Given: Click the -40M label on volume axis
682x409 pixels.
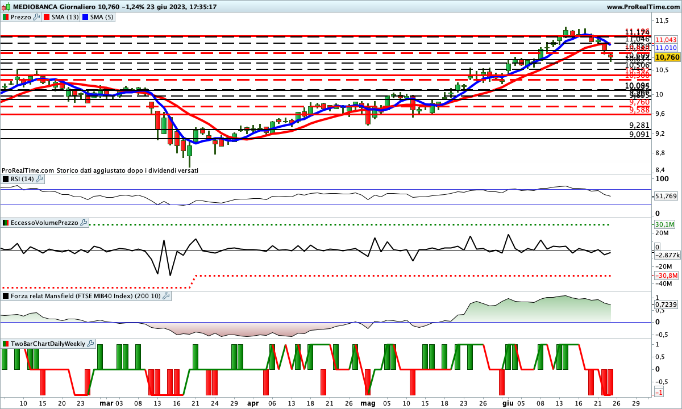Looking at the screenshot, I should coord(663,284).
